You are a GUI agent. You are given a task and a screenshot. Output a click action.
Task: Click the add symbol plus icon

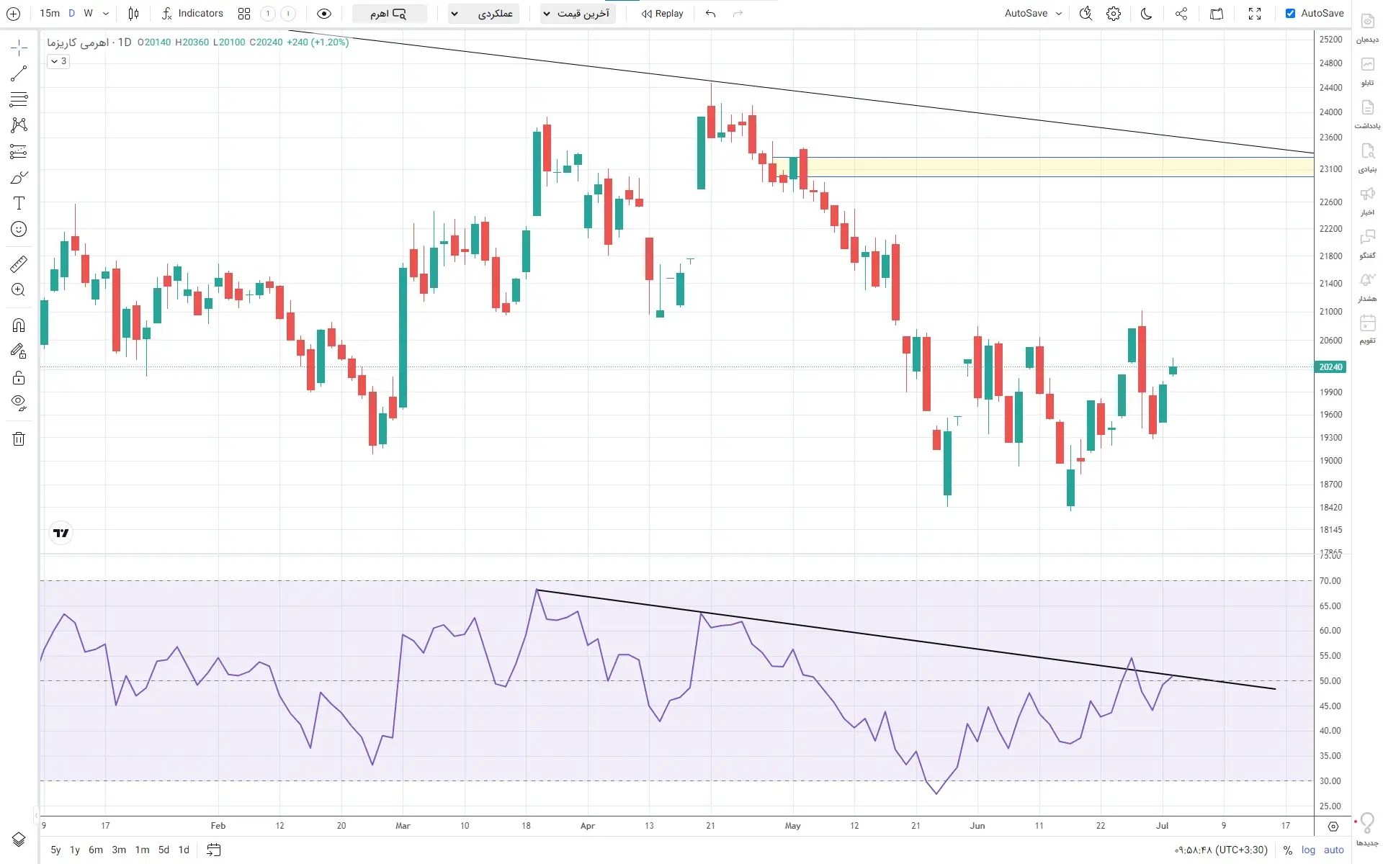tap(13, 14)
